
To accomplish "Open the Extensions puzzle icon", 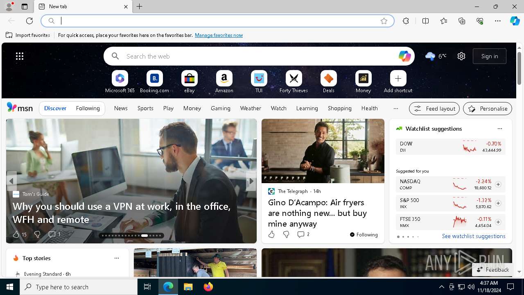I will click(x=406, y=21).
